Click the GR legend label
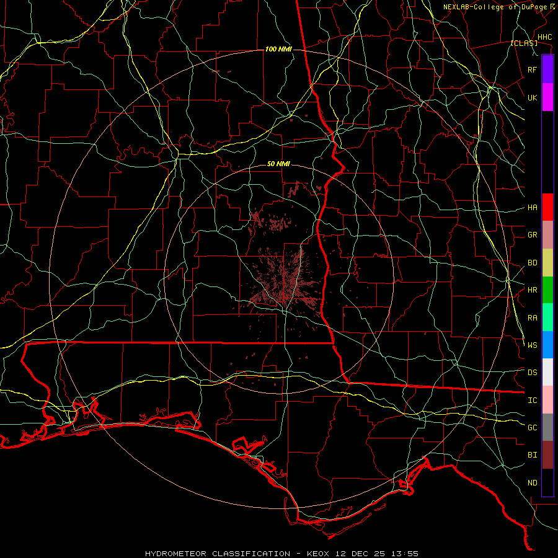 pos(533,235)
